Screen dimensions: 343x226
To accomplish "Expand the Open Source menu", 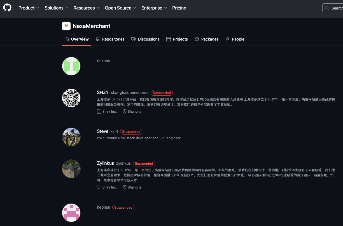I will pyautogui.click(x=120, y=8).
